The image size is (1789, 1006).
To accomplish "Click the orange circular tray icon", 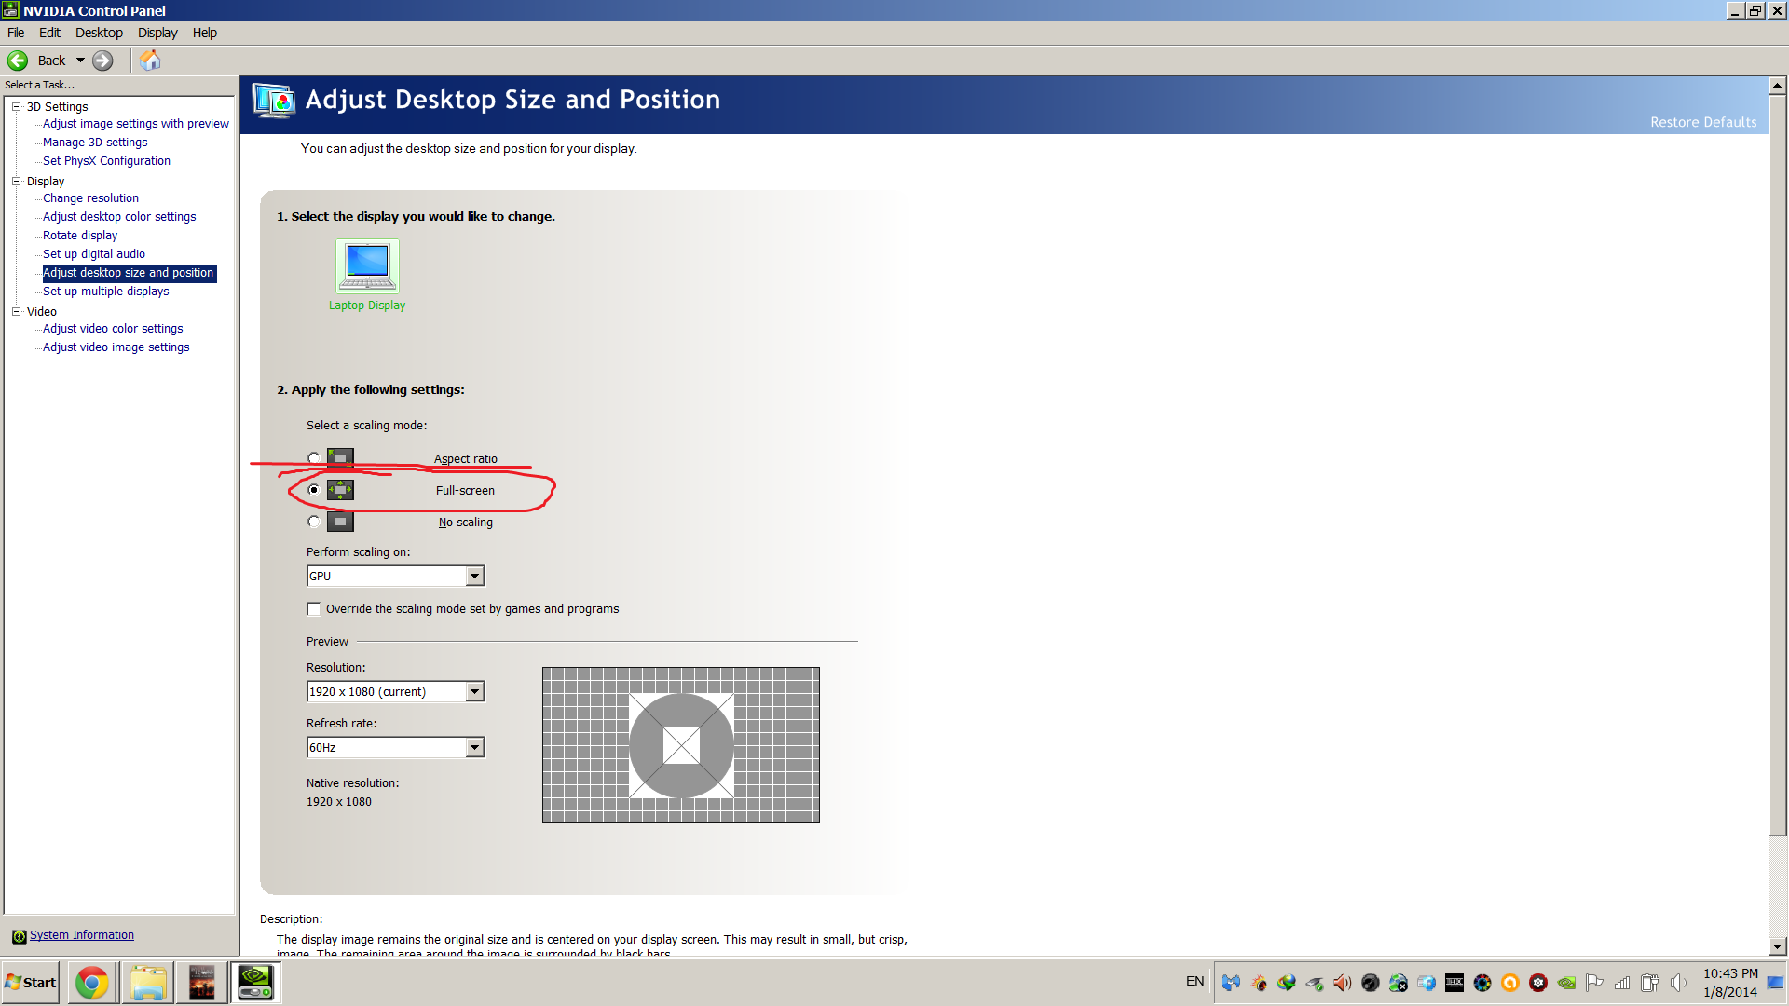I will [1510, 983].
